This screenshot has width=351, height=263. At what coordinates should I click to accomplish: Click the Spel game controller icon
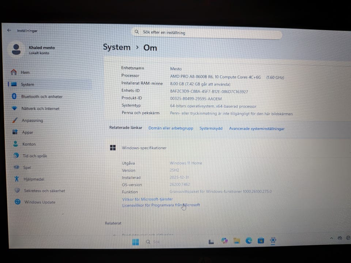16,167
